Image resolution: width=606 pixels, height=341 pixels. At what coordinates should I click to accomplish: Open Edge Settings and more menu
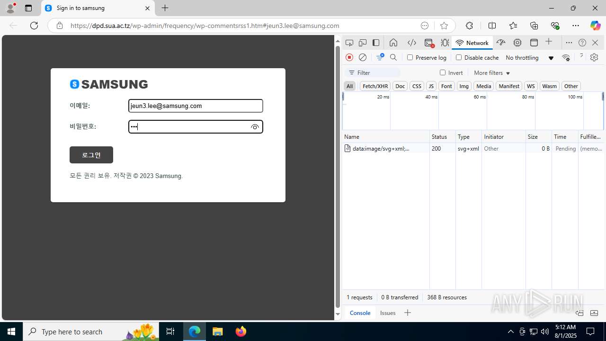(576, 26)
